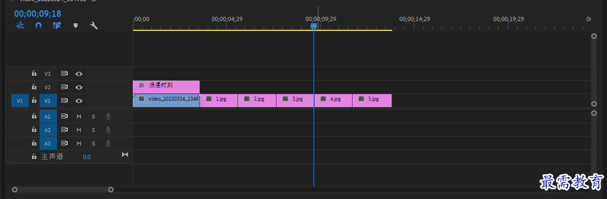
Task: Hide track V1 output eye
Action: 79,101
